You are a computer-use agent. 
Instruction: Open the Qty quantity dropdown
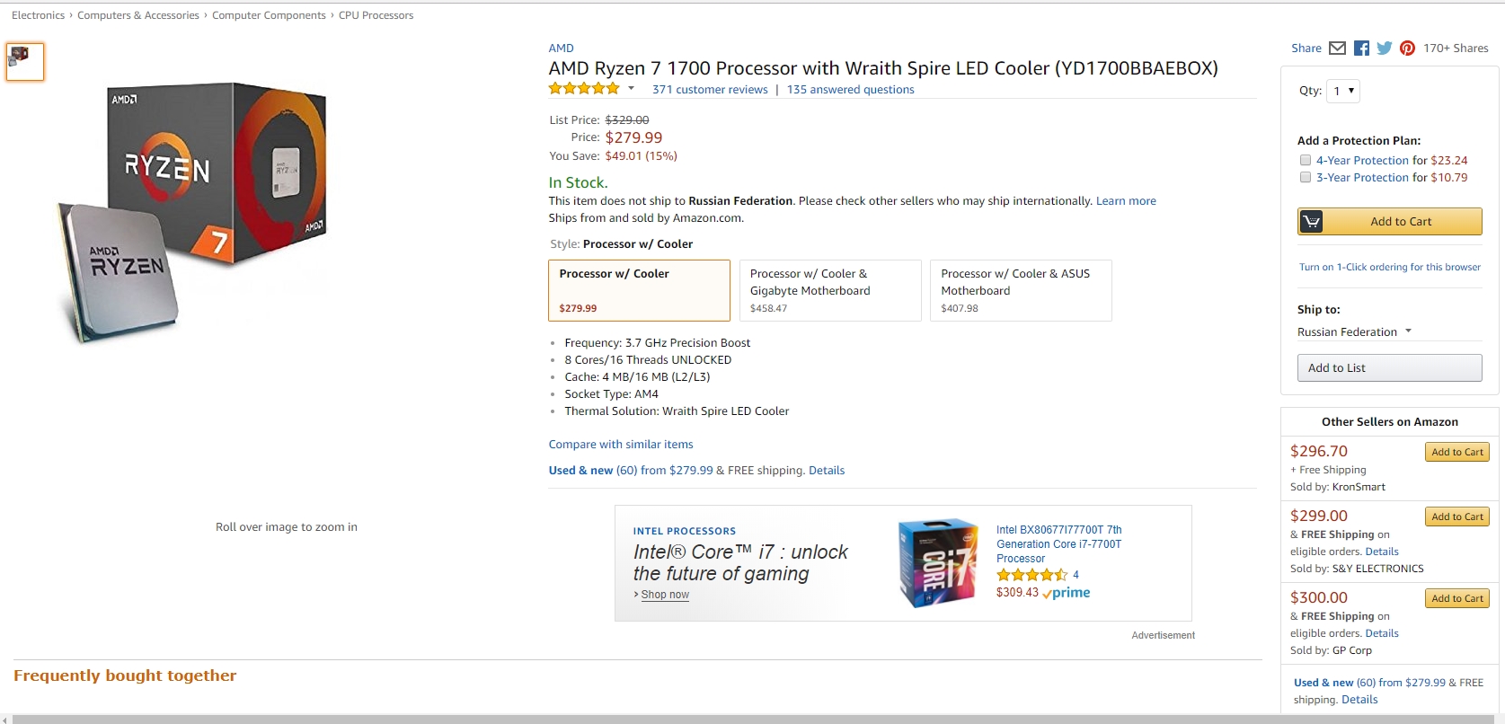click(x=1343, y=91)
